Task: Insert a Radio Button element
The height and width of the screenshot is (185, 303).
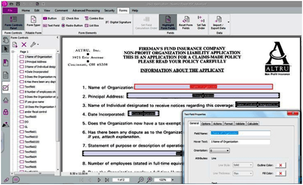Action: click(x=72, y=25)
